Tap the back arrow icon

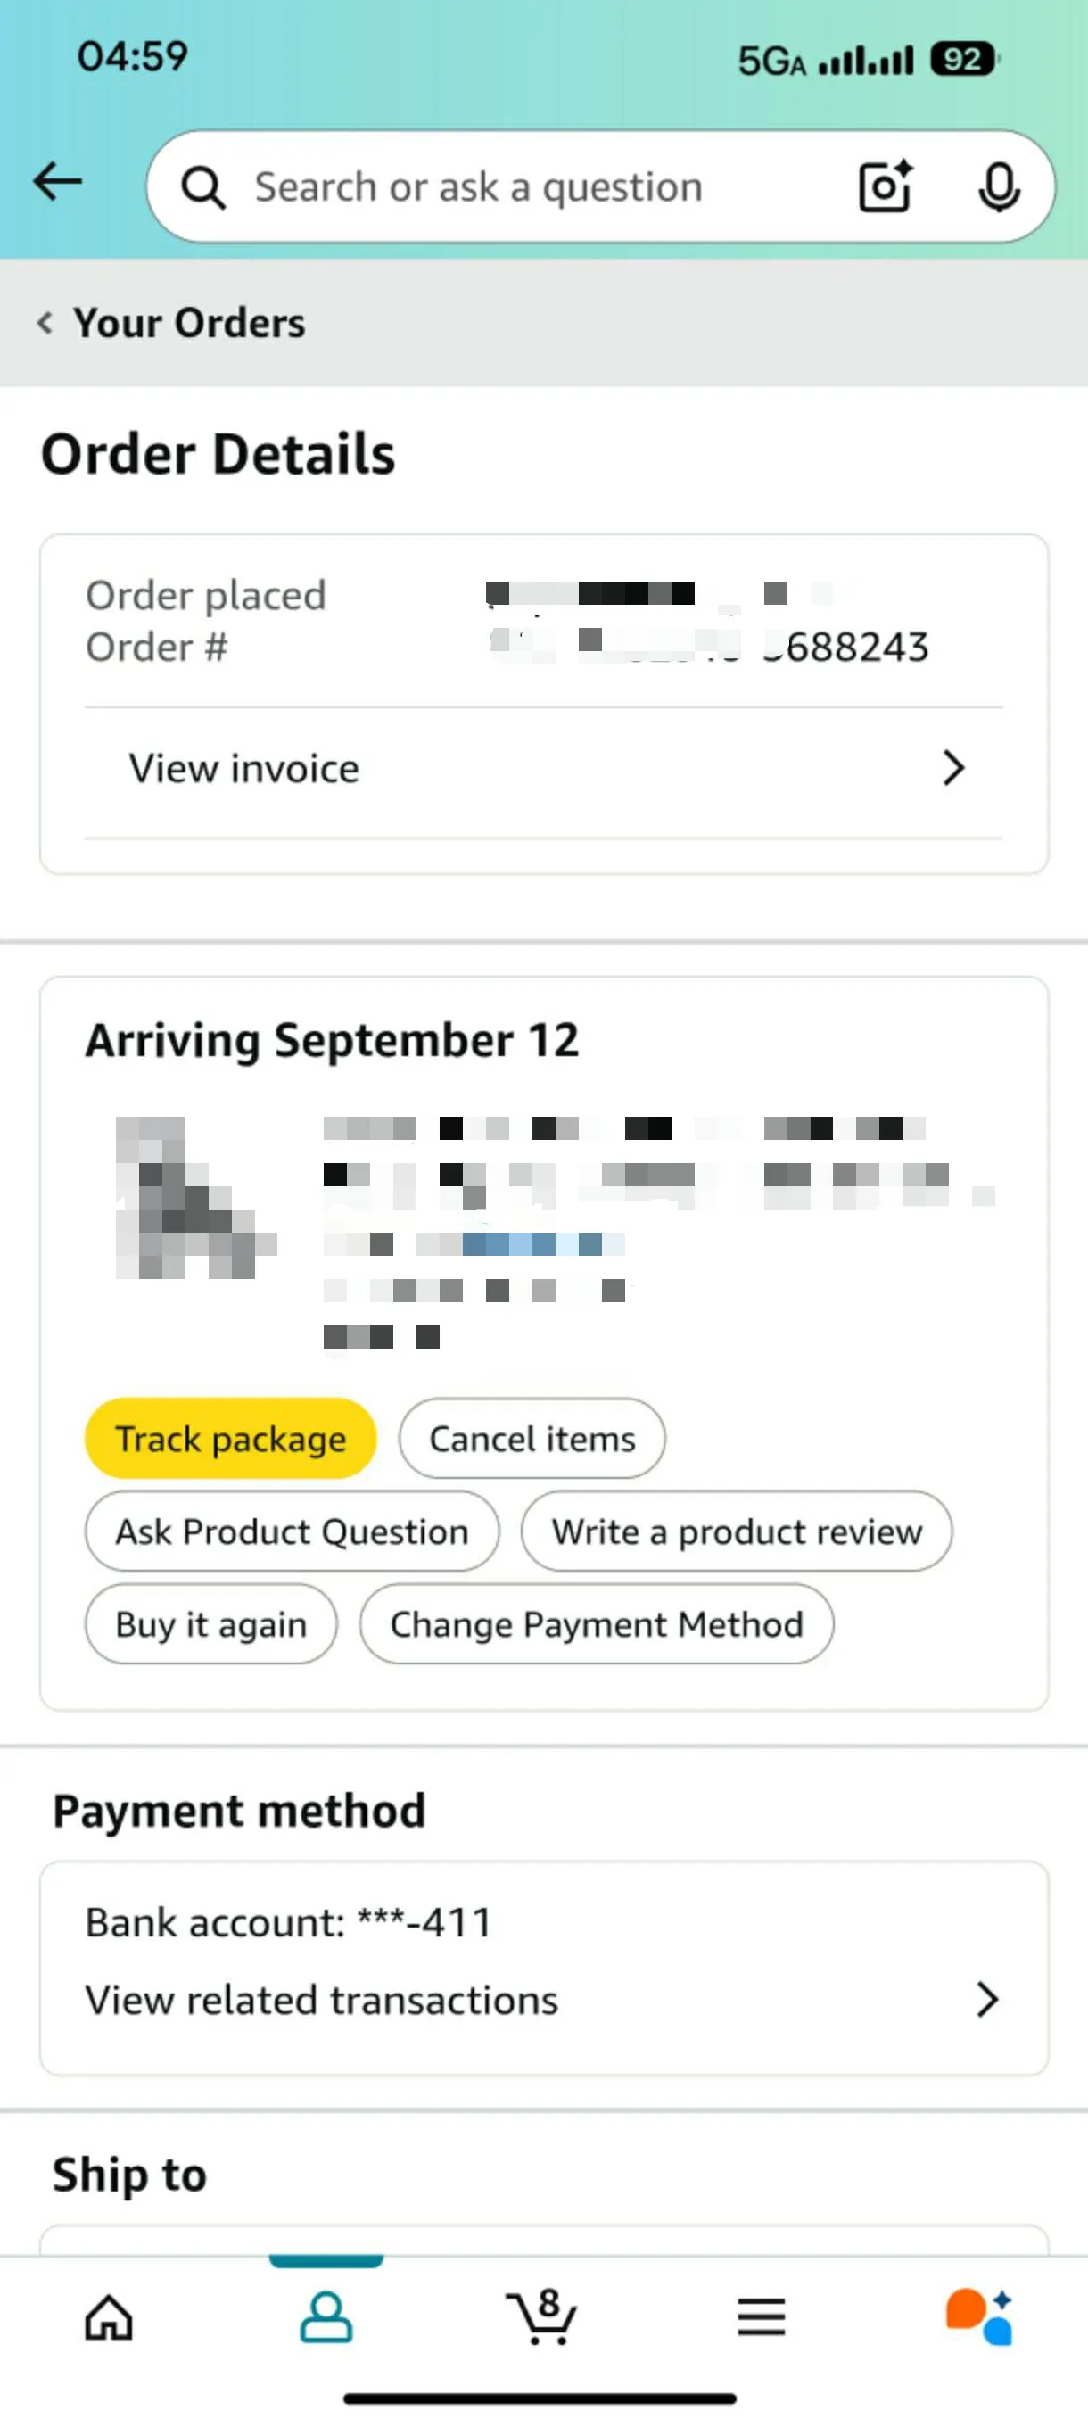[57, 181]
